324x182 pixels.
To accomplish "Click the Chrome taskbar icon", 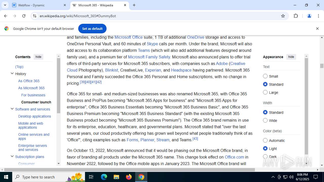I will [x=141, y=177].
